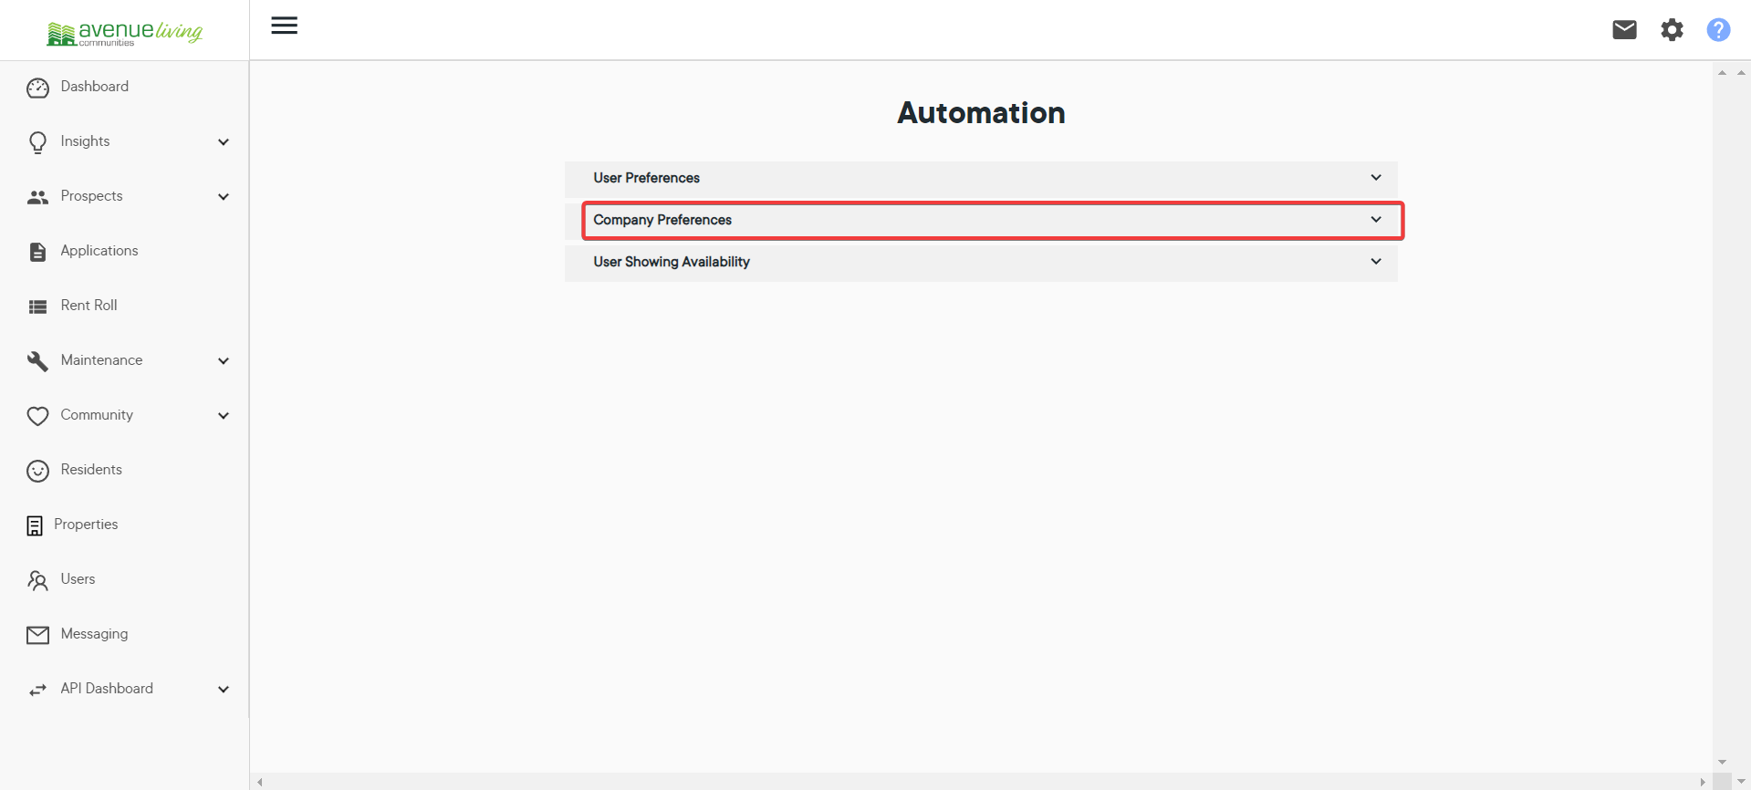Click the Company Preferences label
Viewport: 1751px width, 790px height.
662,220
